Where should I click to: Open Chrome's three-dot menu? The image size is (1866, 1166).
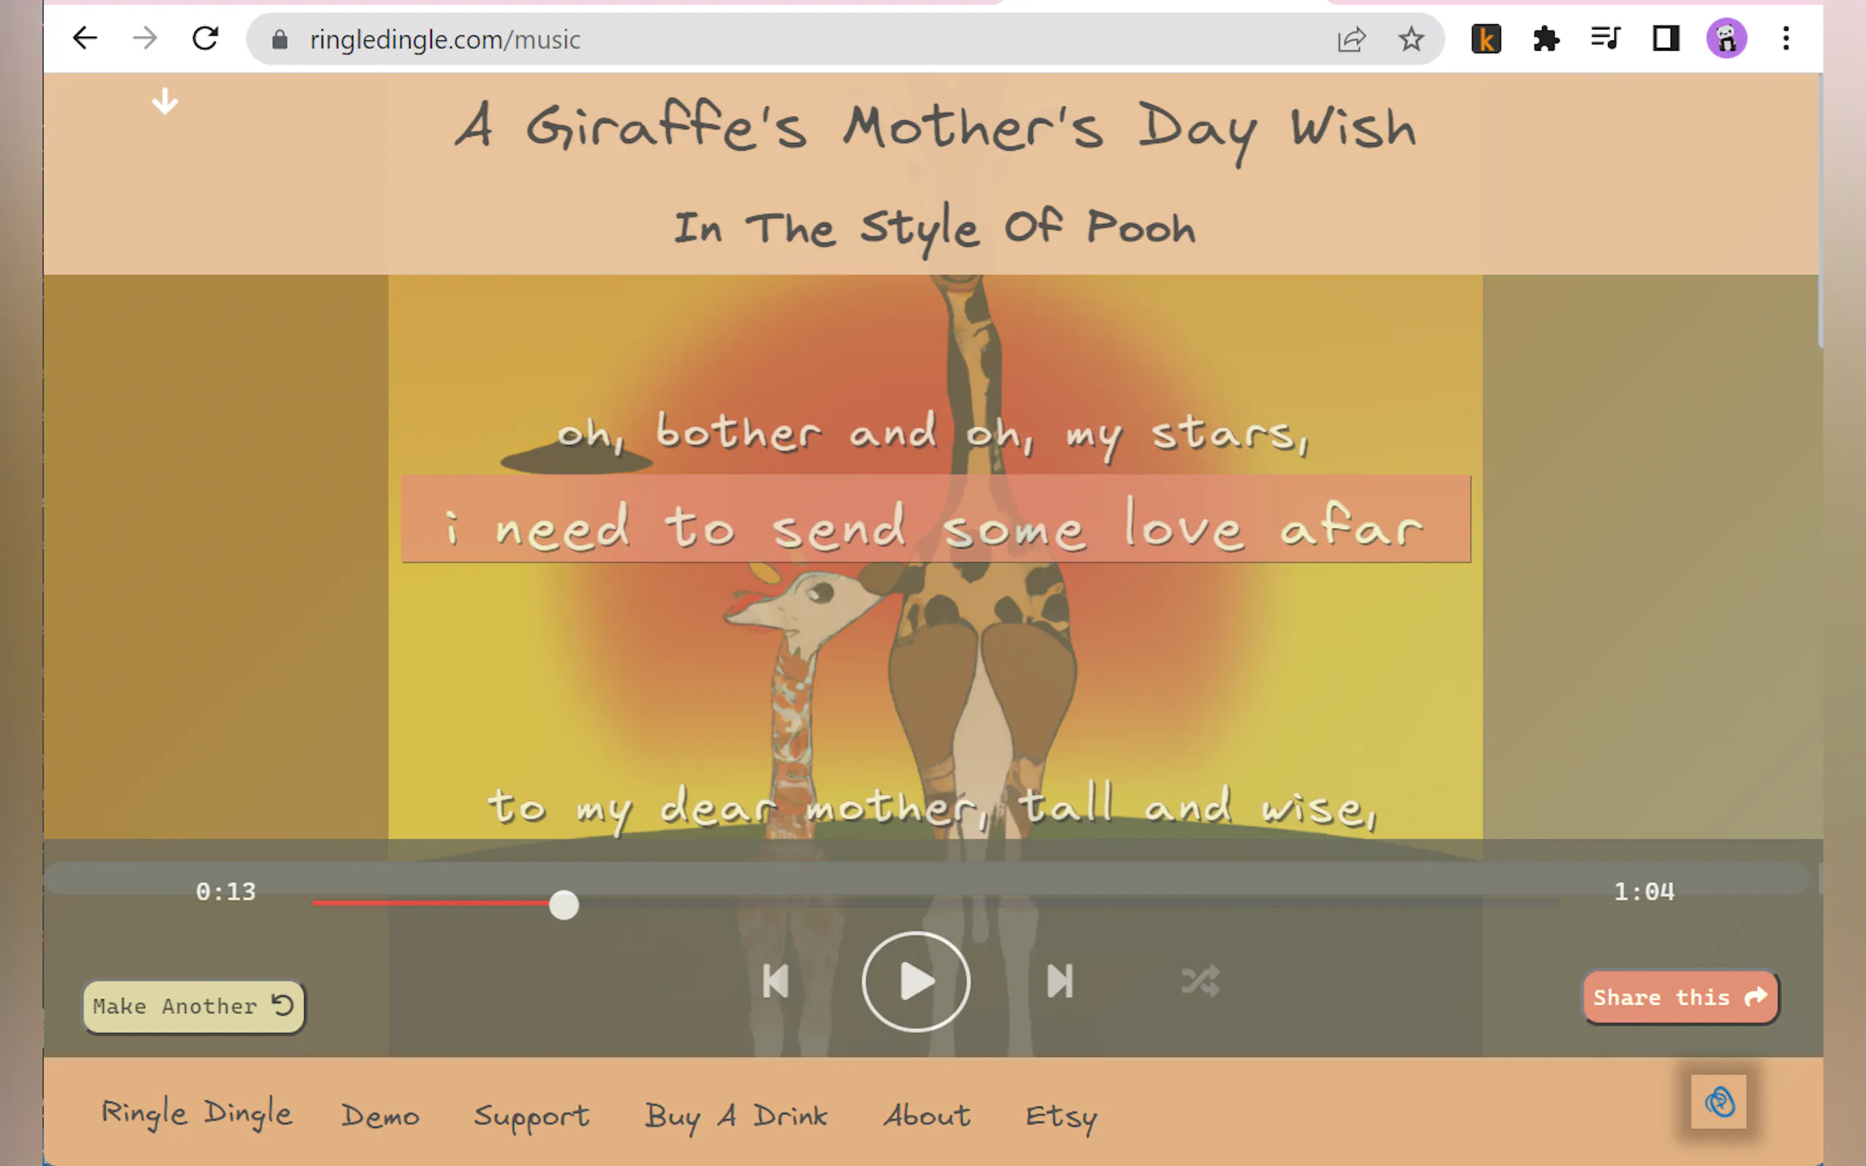tap(1786, 39)
